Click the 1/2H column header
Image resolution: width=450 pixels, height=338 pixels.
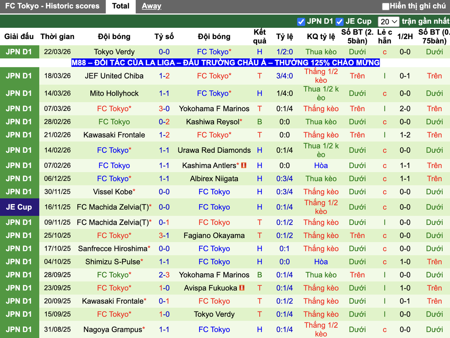(405, 36)
